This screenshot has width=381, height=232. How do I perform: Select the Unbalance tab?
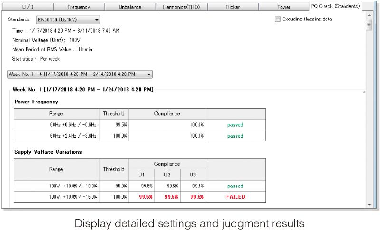[x=130, y=7]
